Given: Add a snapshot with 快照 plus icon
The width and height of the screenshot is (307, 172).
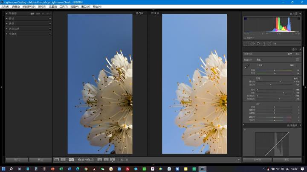Looking at the screenshot, I should tap(50, 24).
